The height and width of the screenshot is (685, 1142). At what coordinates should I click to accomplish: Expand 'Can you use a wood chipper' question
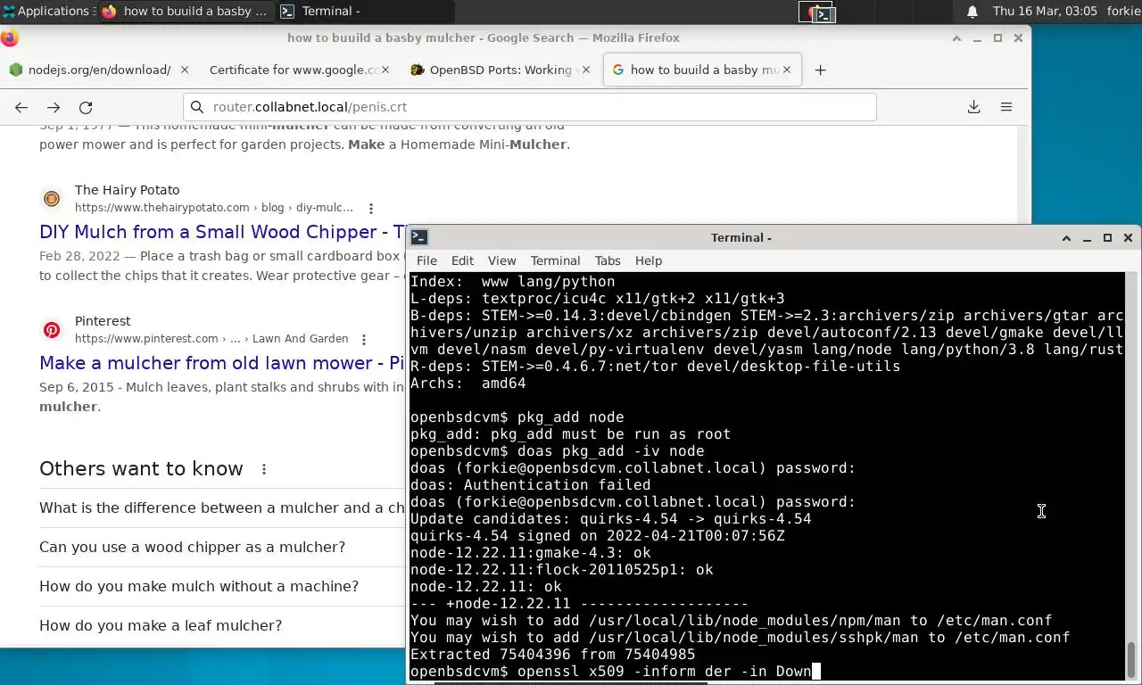tap(221, 547)
